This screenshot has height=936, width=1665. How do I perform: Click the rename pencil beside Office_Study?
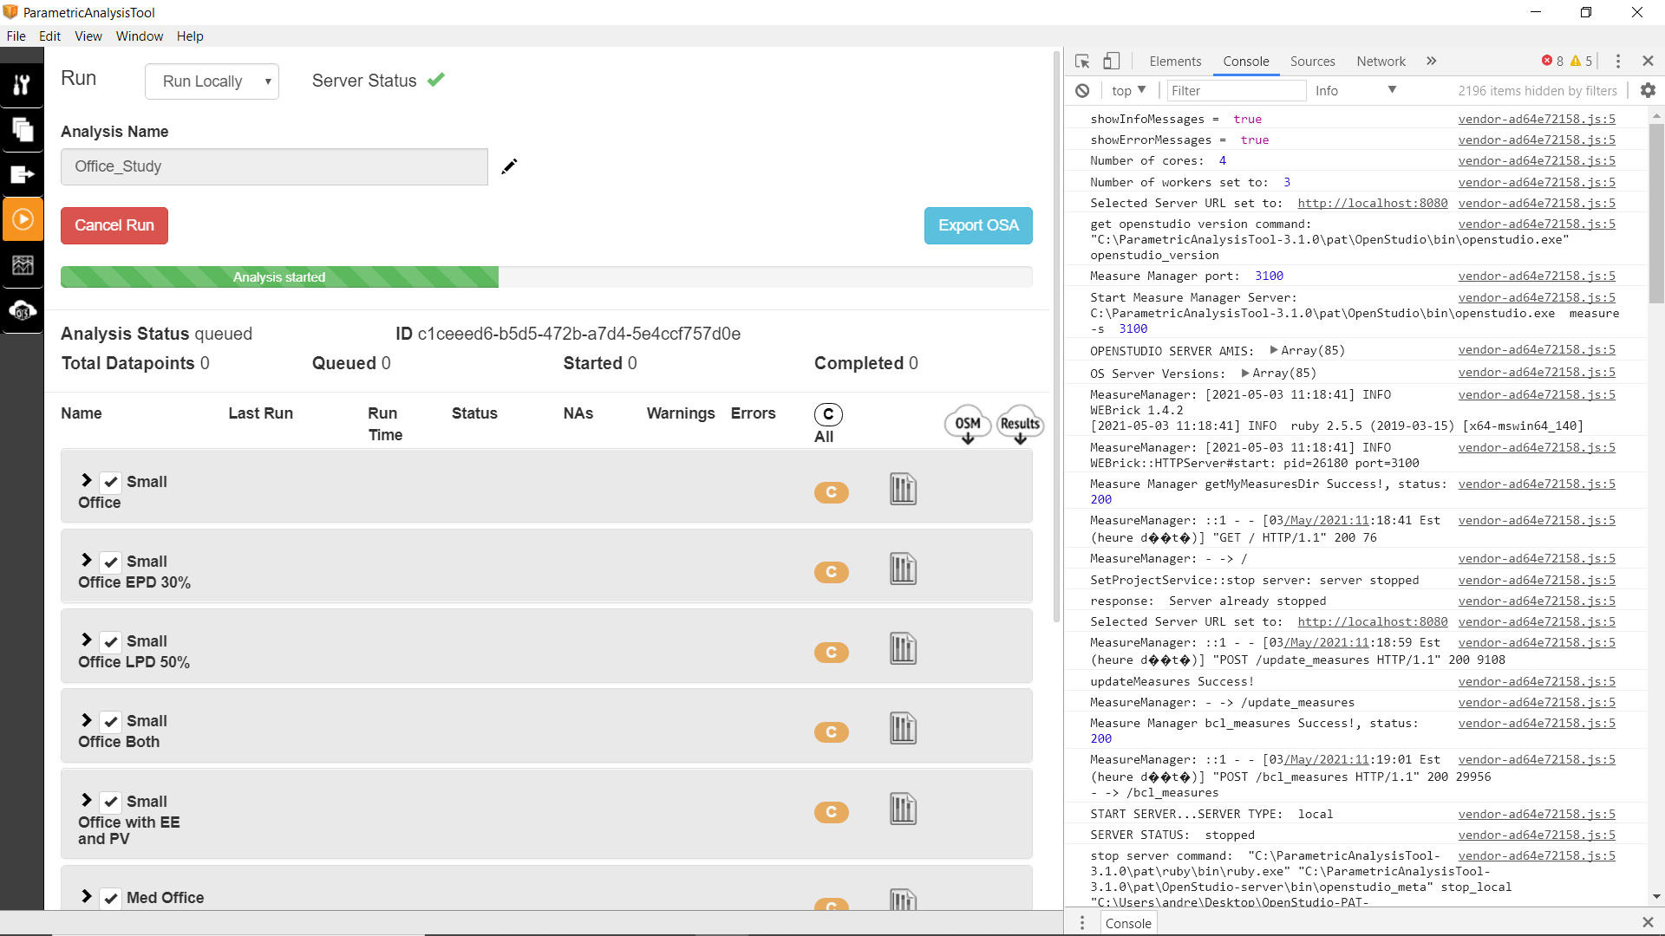click(x=509, y=166)
